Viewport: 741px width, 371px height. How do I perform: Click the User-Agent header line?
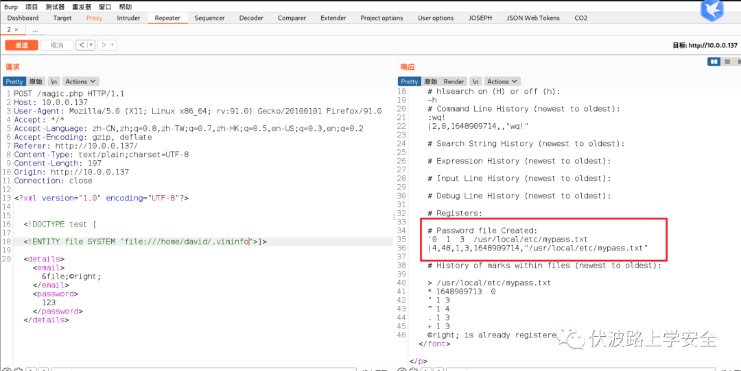198,112
